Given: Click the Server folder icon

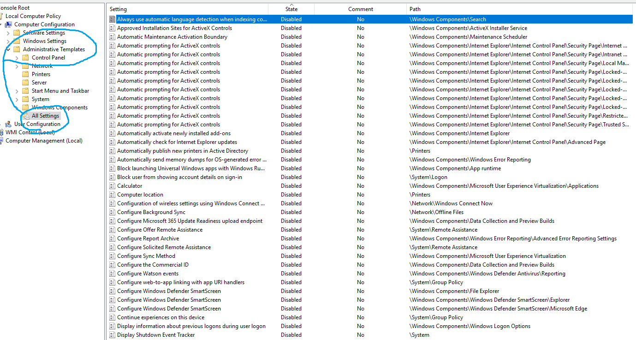Looking at the screenshot, I should coord(25,83).
